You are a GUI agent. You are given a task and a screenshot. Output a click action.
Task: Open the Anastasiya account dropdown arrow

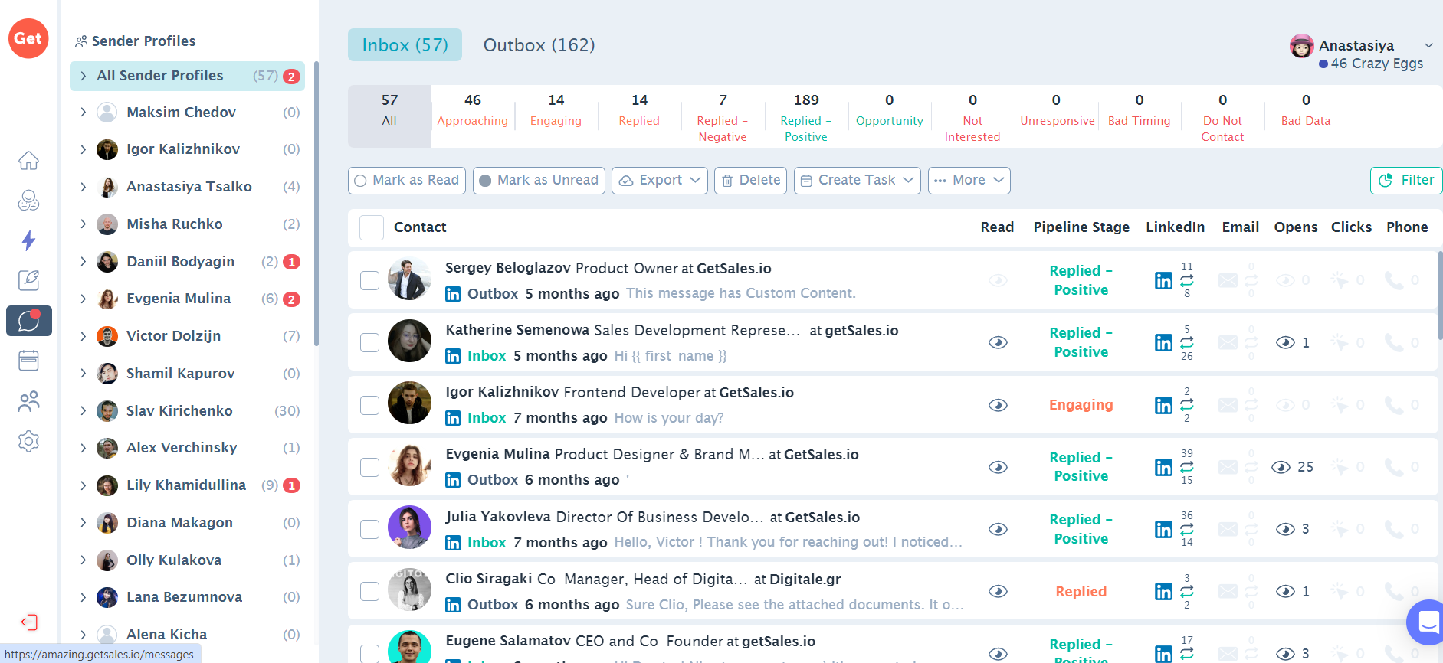(x=1428, y=45)
